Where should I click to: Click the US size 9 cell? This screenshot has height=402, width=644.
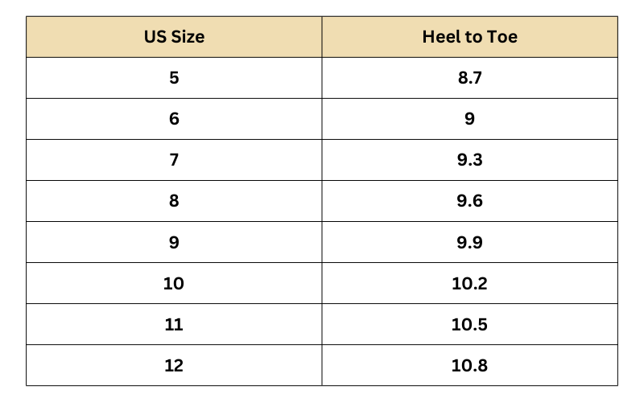pos(174,242)
